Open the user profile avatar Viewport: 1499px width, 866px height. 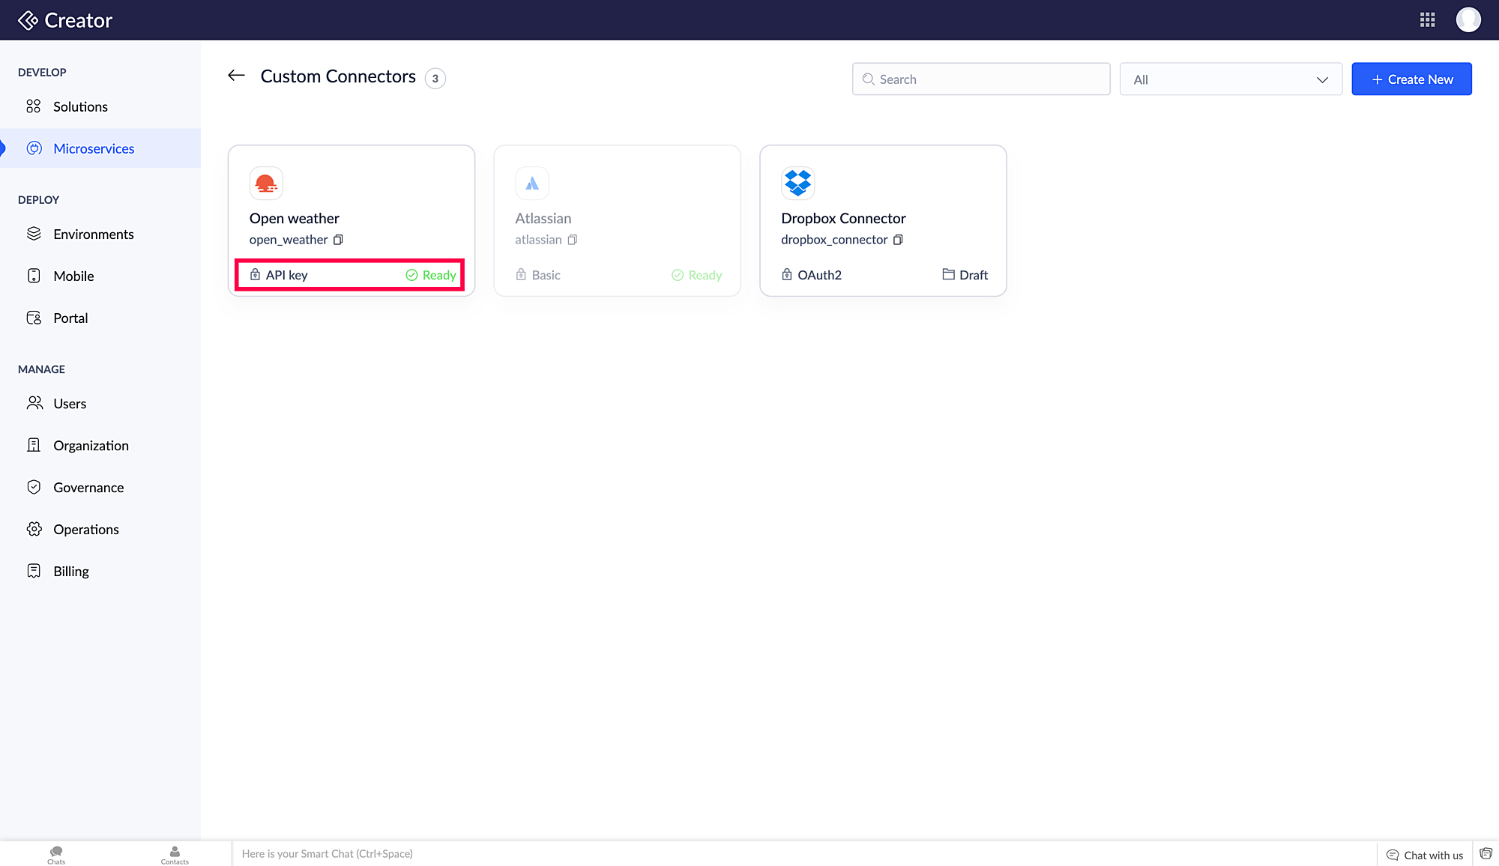pos(1468,20)
